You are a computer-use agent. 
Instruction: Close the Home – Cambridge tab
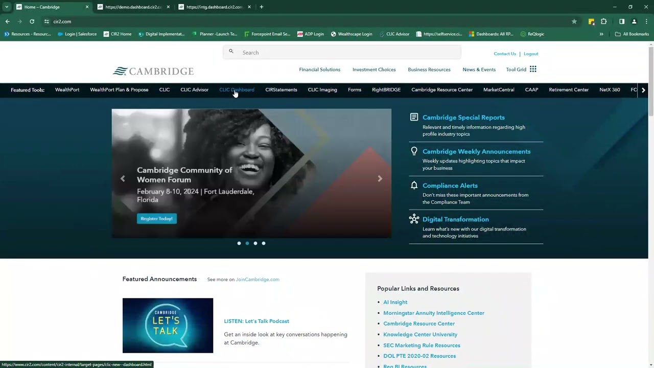(x=87, y=7)
